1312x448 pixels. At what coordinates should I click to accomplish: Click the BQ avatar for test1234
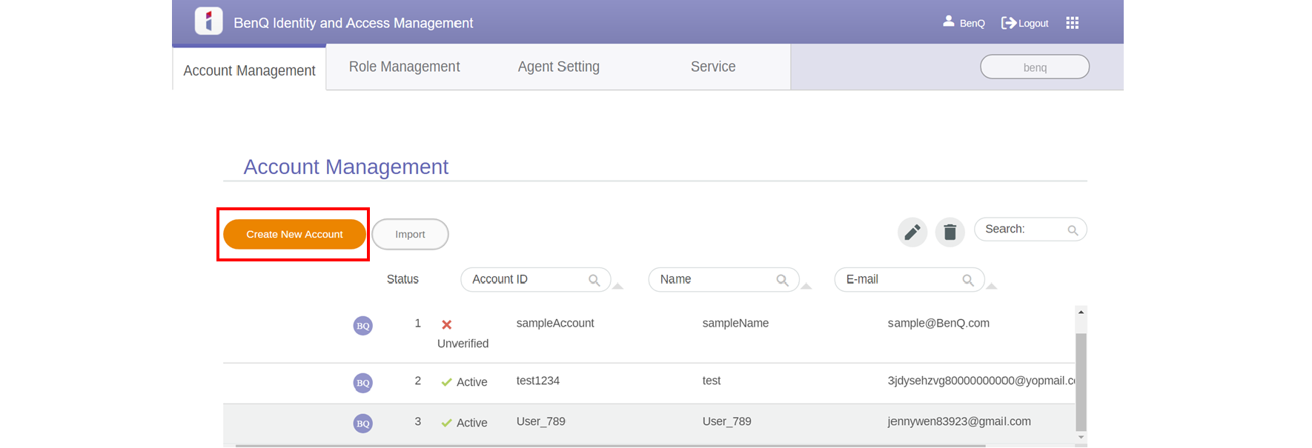tap(362, 383)
